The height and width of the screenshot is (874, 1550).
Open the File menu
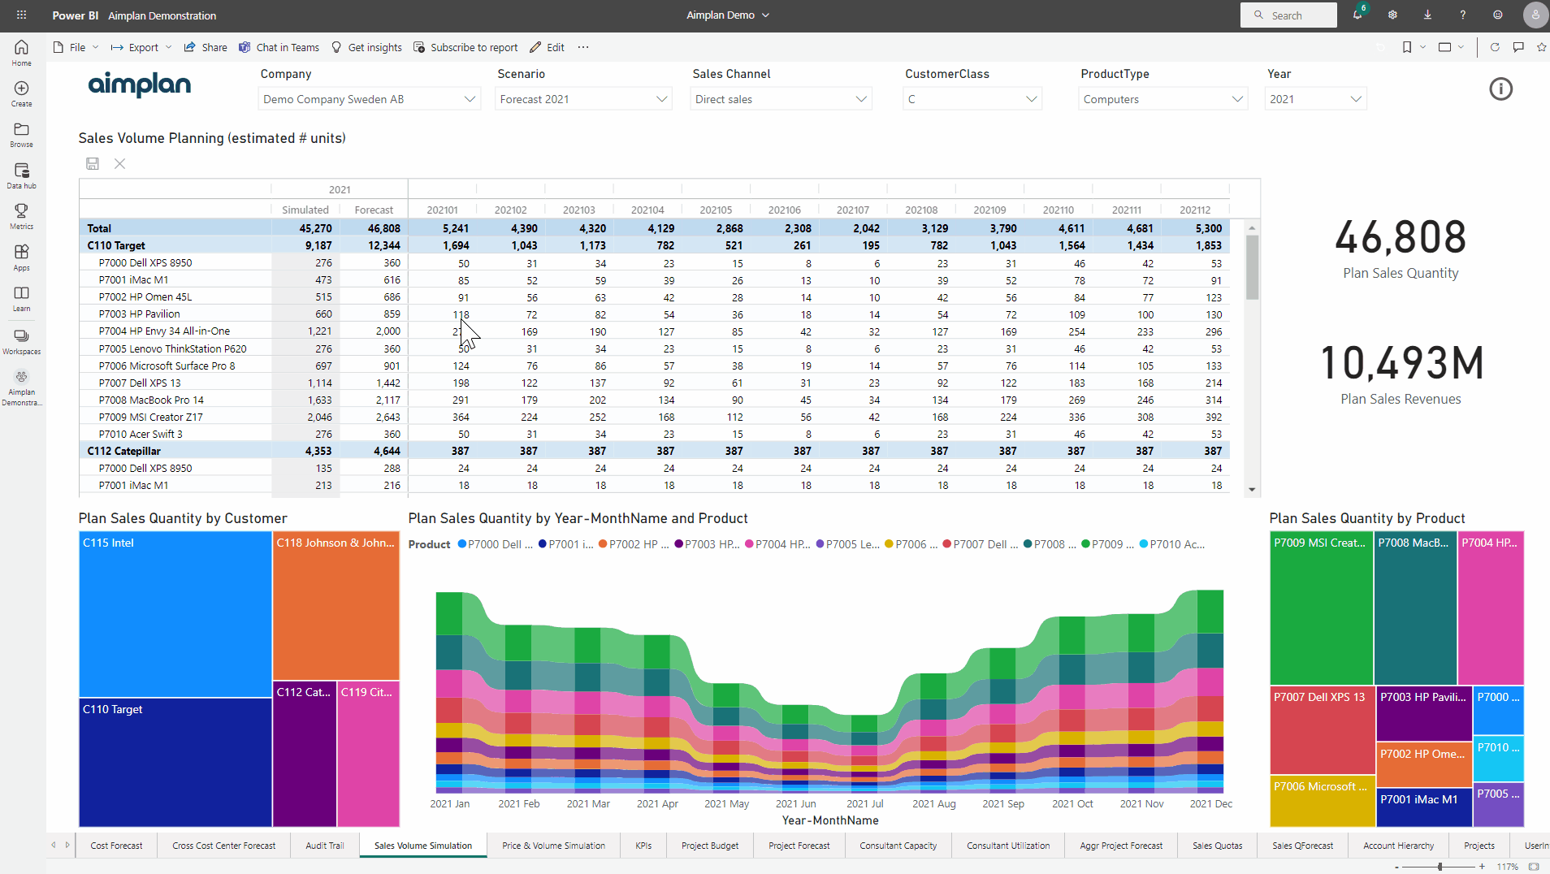point(74,47)
